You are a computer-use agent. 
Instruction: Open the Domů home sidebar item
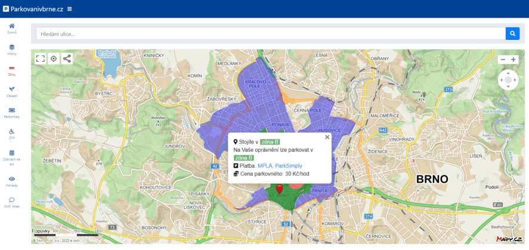pyautogui.click(x=12, y=28)
